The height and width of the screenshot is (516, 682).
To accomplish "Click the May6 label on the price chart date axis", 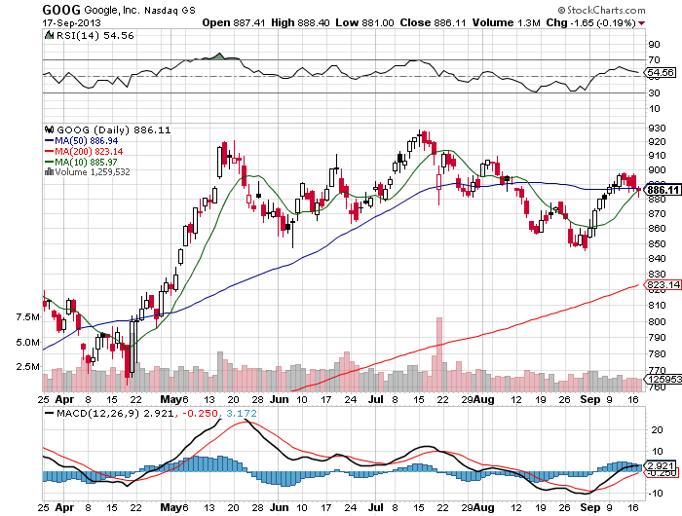I will click(174, 399).
